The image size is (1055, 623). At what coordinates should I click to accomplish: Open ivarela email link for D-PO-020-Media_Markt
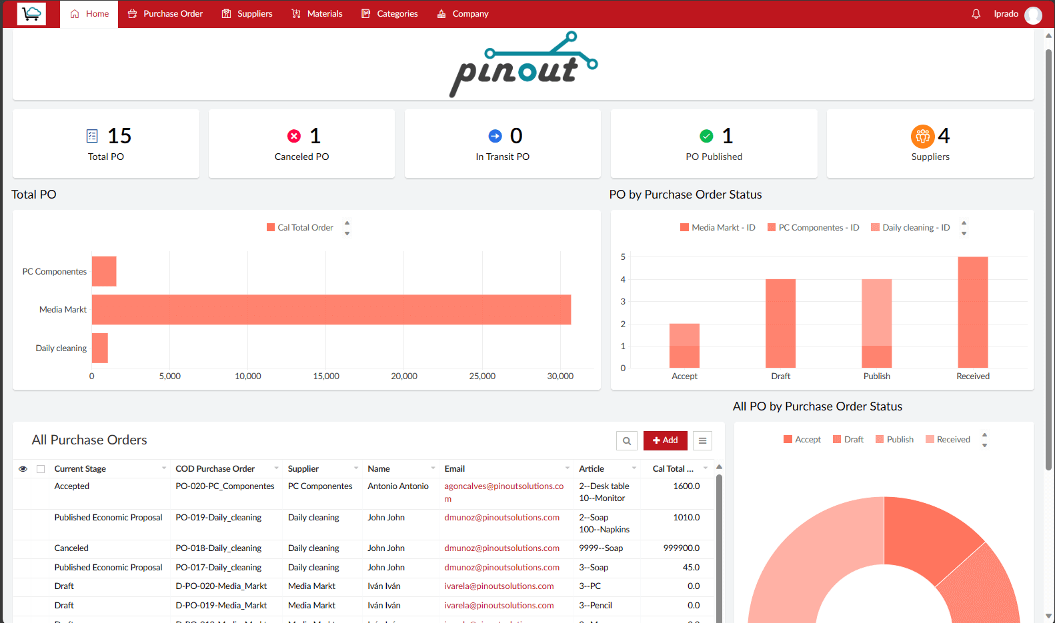499,586
